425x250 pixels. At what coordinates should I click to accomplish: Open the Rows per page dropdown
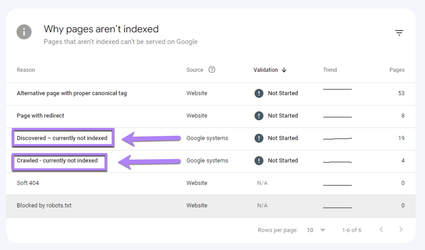pos(316,230)
